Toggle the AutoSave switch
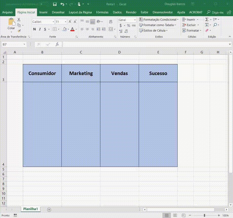The image size is (233, 218). click(x=44, y=4)
